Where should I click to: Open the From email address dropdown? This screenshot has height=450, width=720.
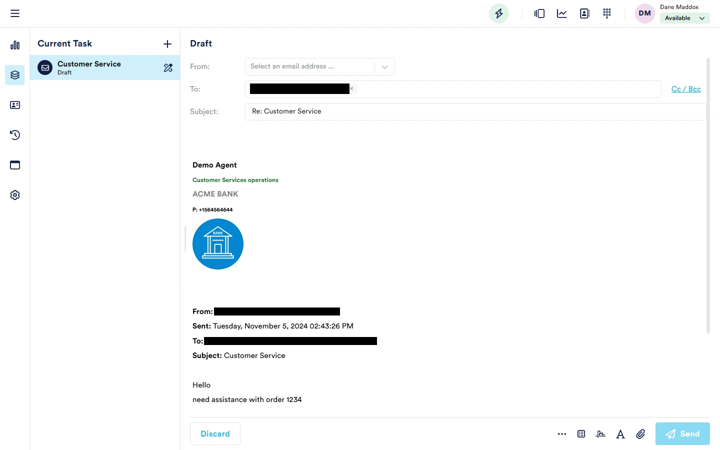tap(384, 66)
